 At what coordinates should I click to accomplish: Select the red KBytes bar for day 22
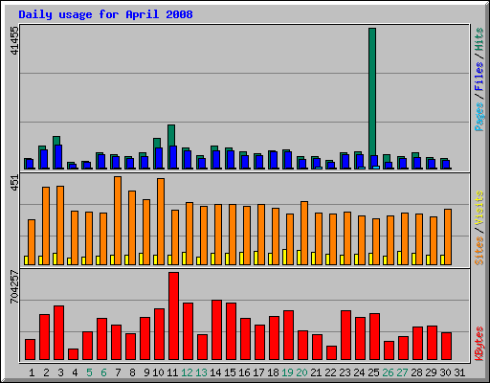(331, 353)
